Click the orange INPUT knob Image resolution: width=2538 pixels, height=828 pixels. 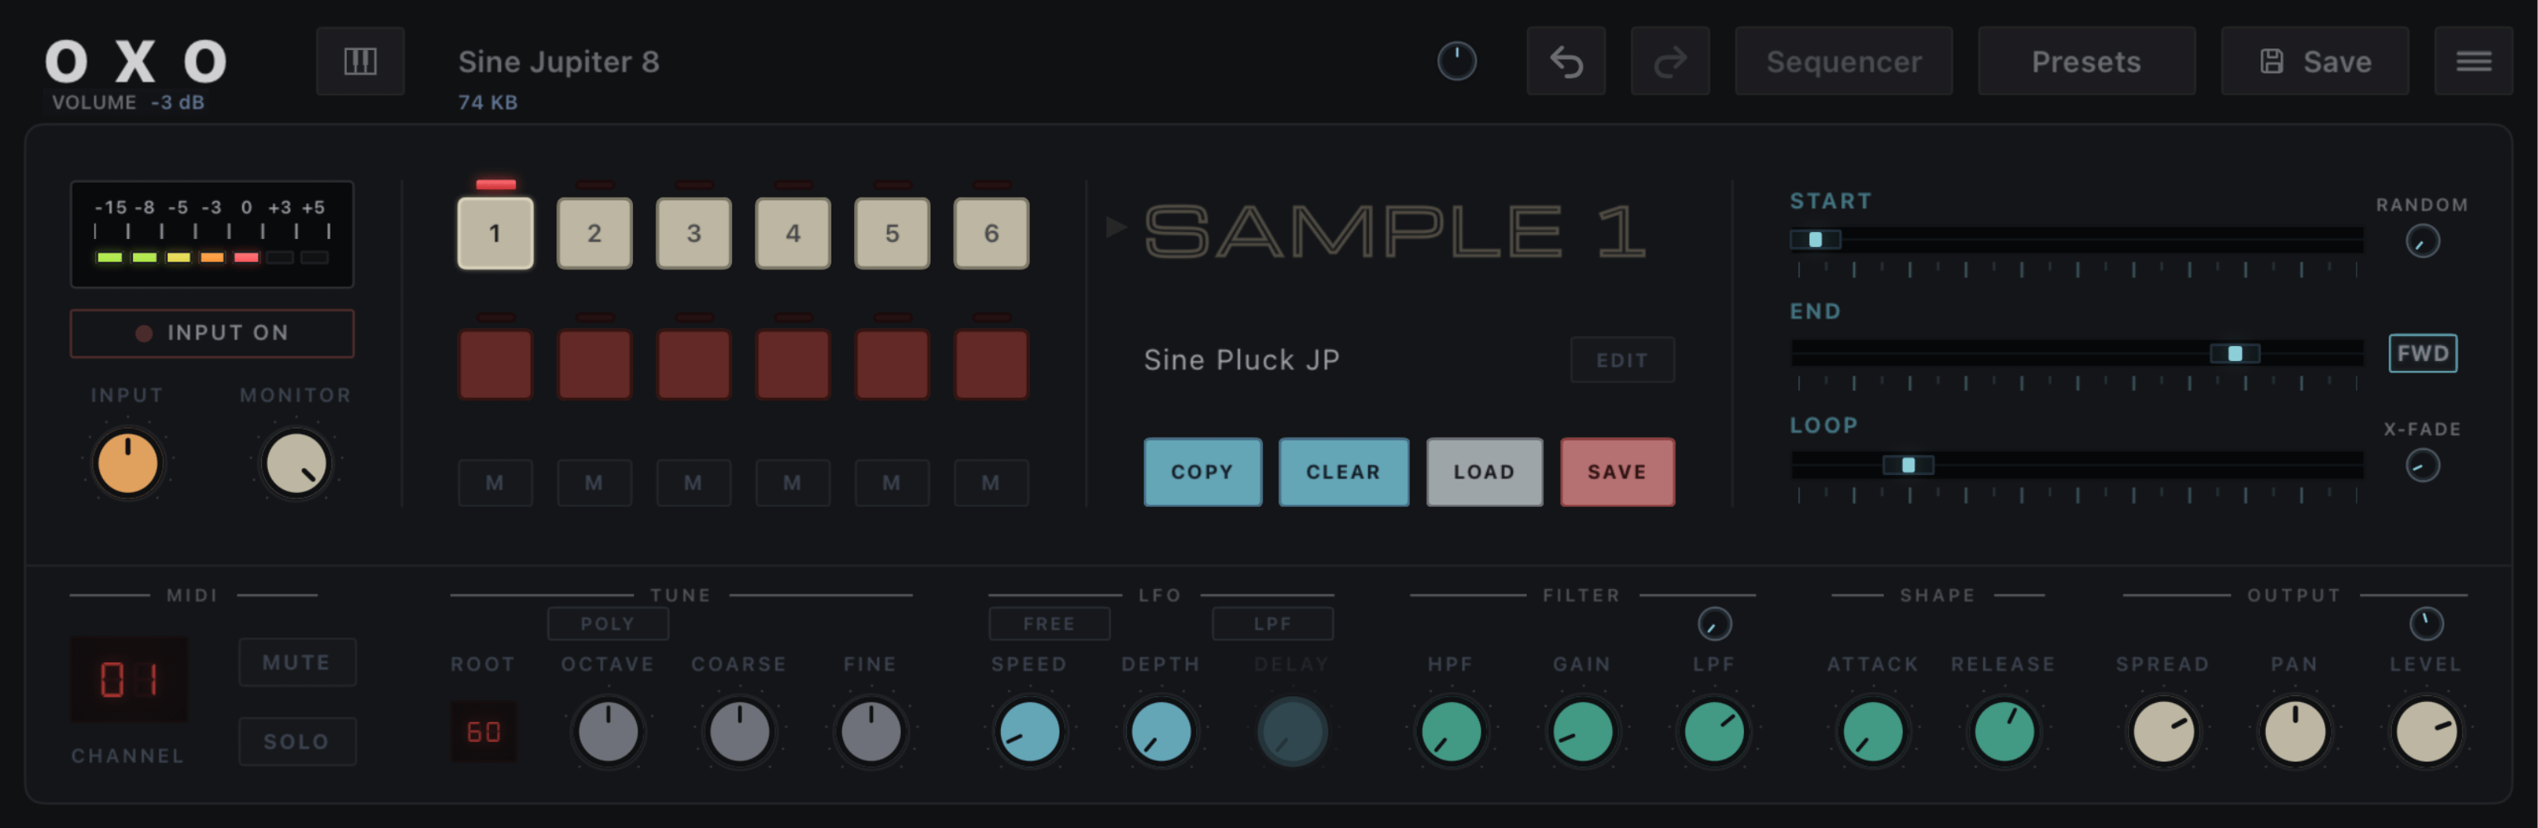(127, 462)
